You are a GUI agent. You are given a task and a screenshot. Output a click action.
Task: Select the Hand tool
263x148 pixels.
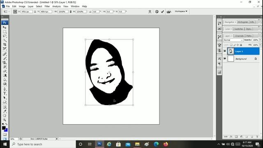pos(5,116)
